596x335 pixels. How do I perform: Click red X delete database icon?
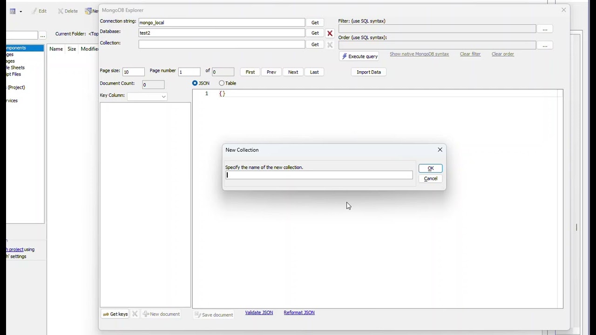point(330,33)
